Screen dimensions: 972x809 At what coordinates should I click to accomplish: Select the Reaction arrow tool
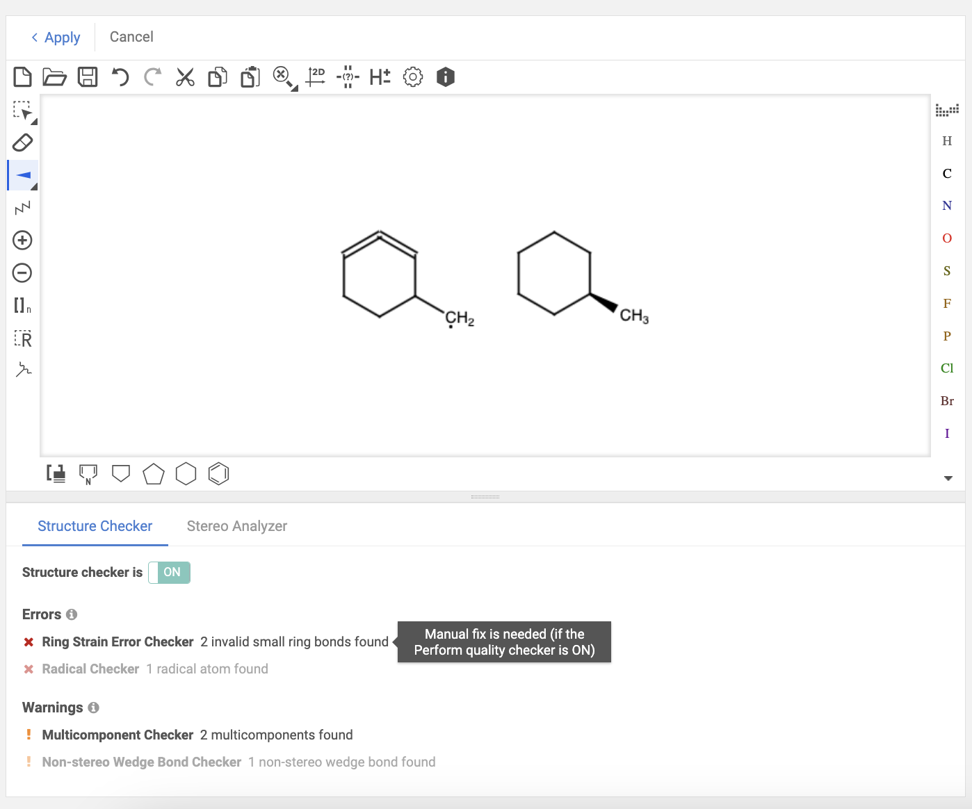click(22, 370)
